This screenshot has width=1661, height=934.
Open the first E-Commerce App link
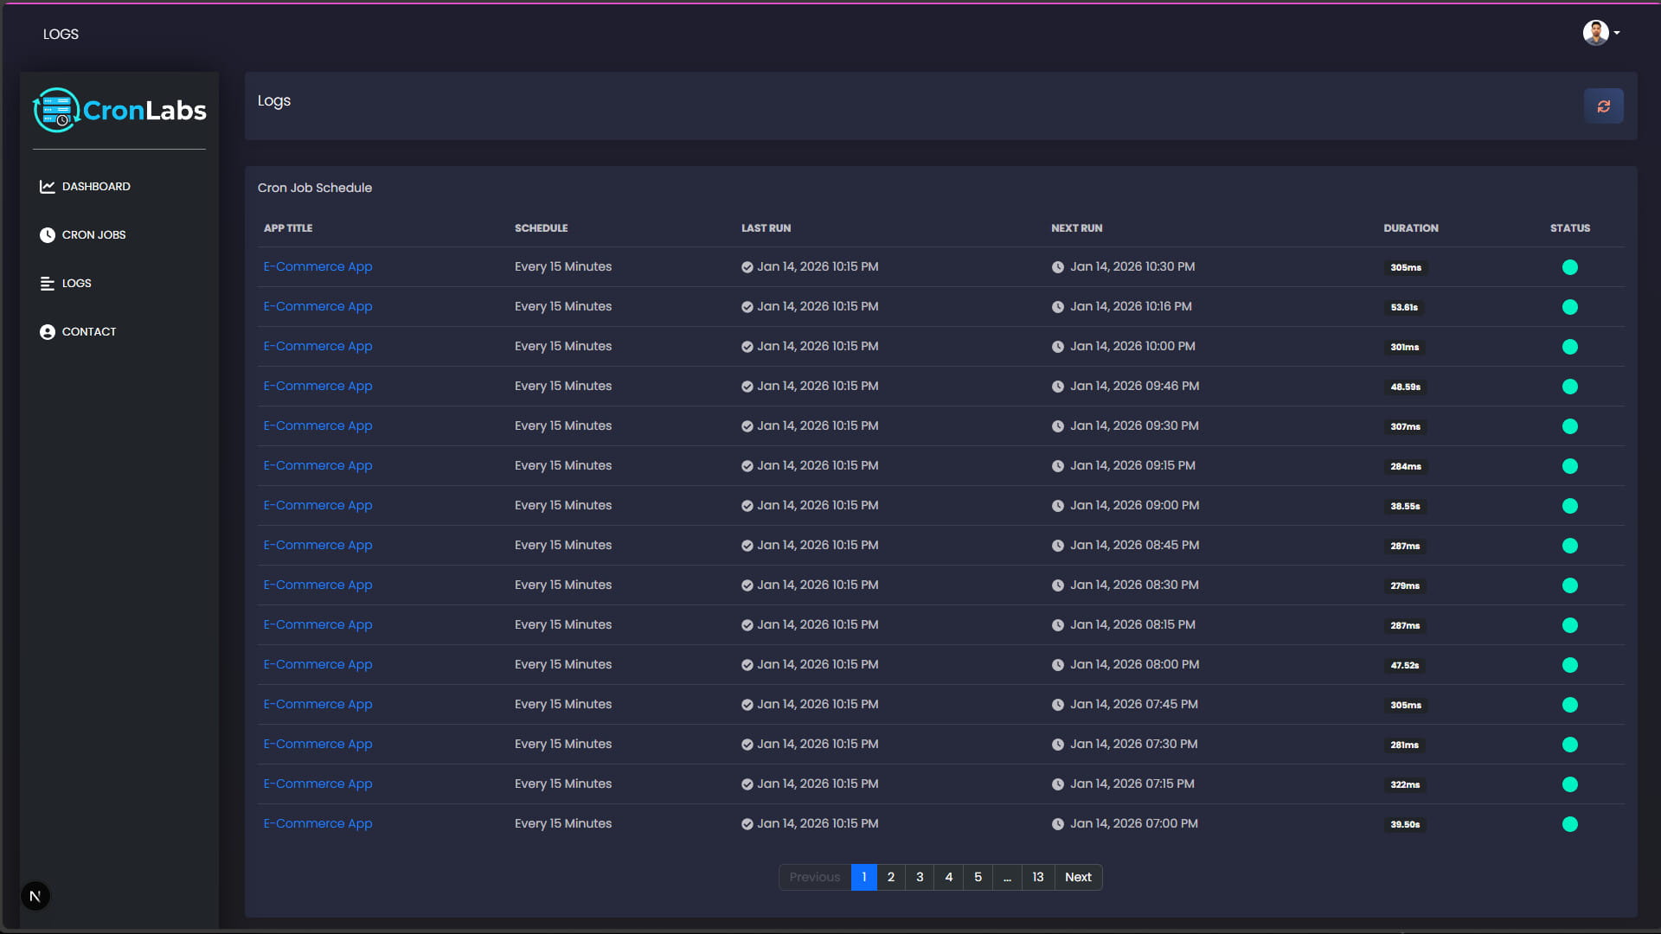pyautogui.click(x=317, y=266)
